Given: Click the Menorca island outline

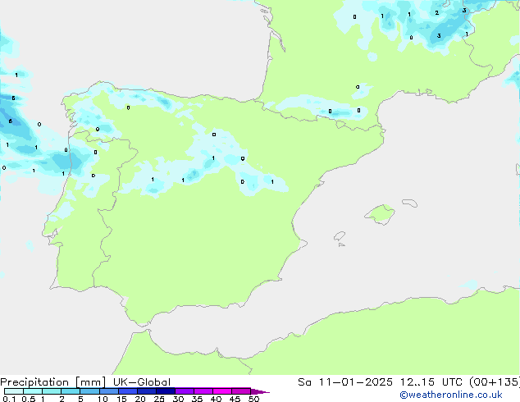Looking at the screenshot, I should 409,203.
